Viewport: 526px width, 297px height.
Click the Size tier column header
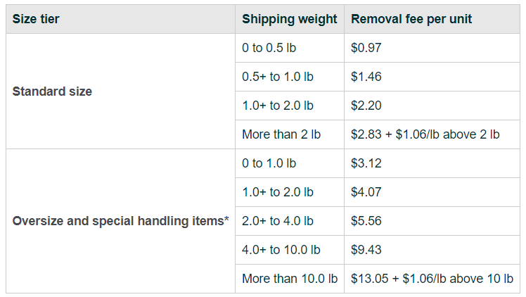[x=36, y=19]
